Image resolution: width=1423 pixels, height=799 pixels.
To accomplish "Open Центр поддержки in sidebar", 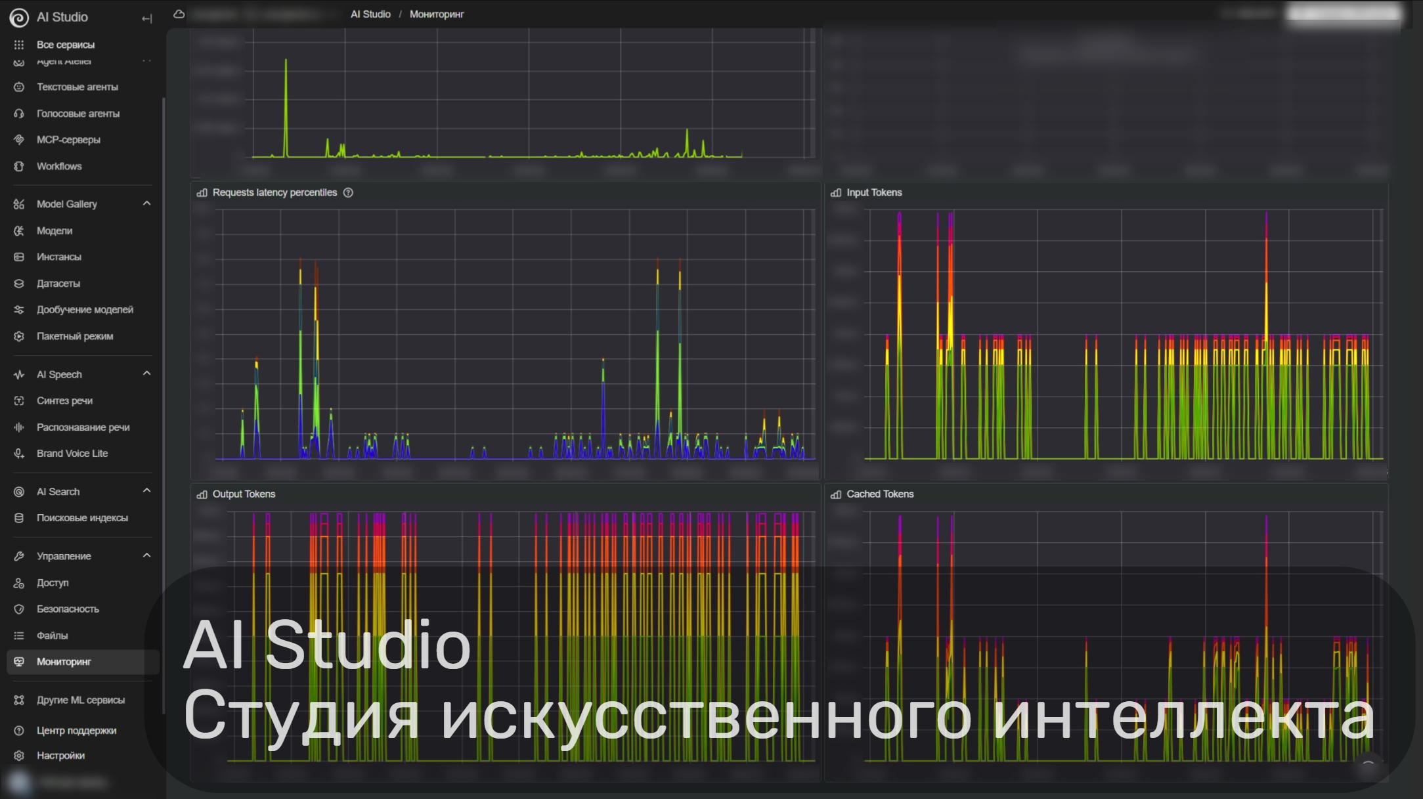I will pos(76,730).
